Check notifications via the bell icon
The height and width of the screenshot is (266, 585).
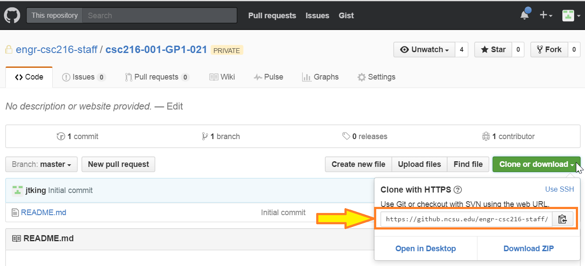point(525,14)
